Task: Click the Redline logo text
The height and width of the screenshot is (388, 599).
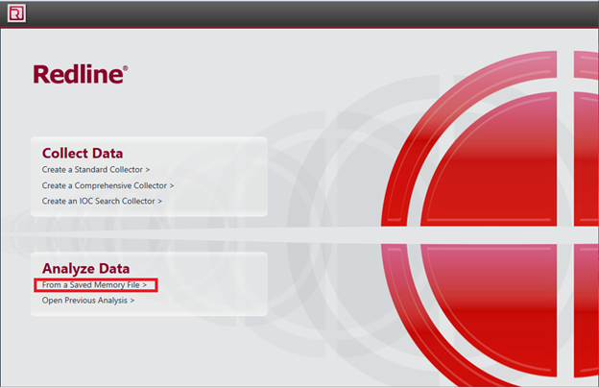Action: [78, 75]
